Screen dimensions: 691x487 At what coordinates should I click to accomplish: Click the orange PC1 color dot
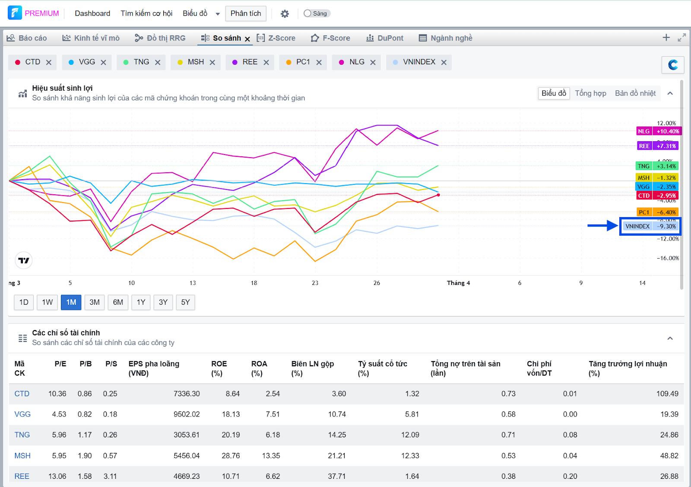[288, 62]
